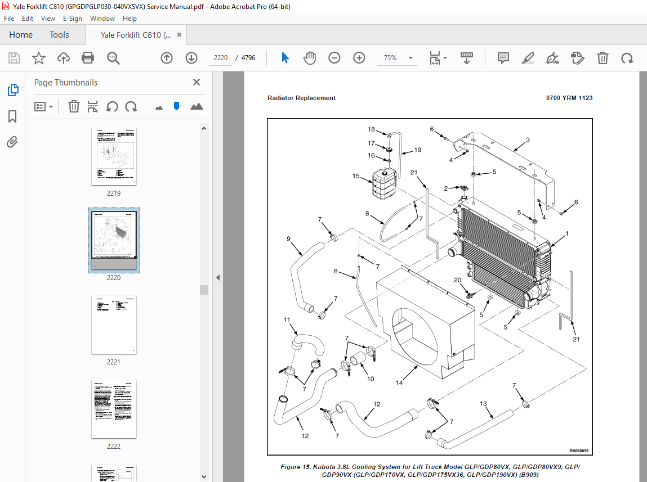
Task: Click the thumbnails scrollbar handle
Action: click(x=204, y=290)
